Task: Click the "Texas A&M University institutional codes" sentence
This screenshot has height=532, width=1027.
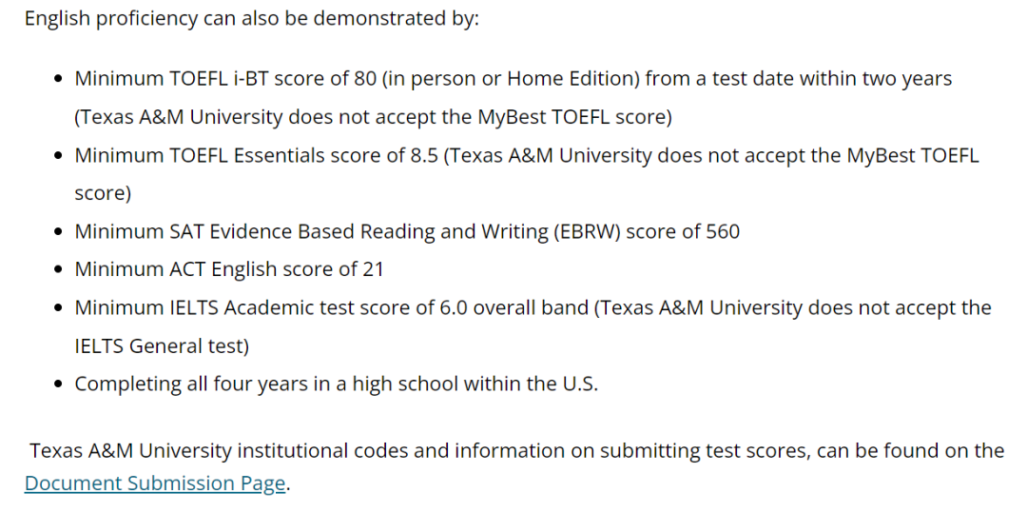Action: coord(516,450)
